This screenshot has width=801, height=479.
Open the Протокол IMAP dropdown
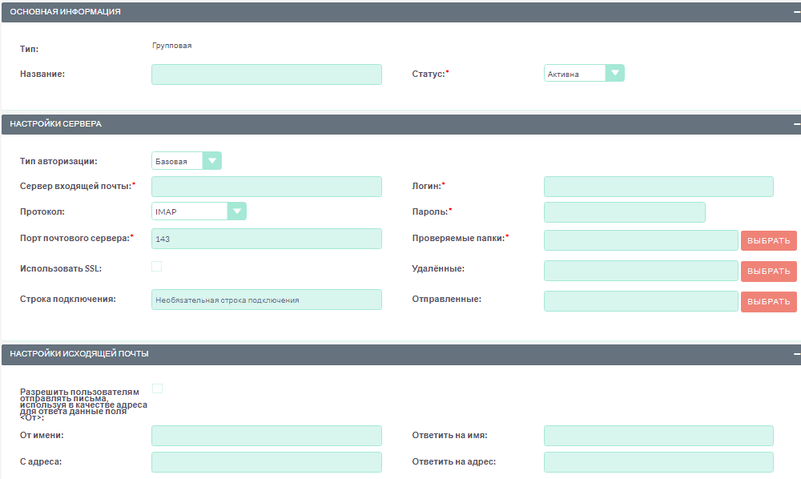click(x=199, y=211)
